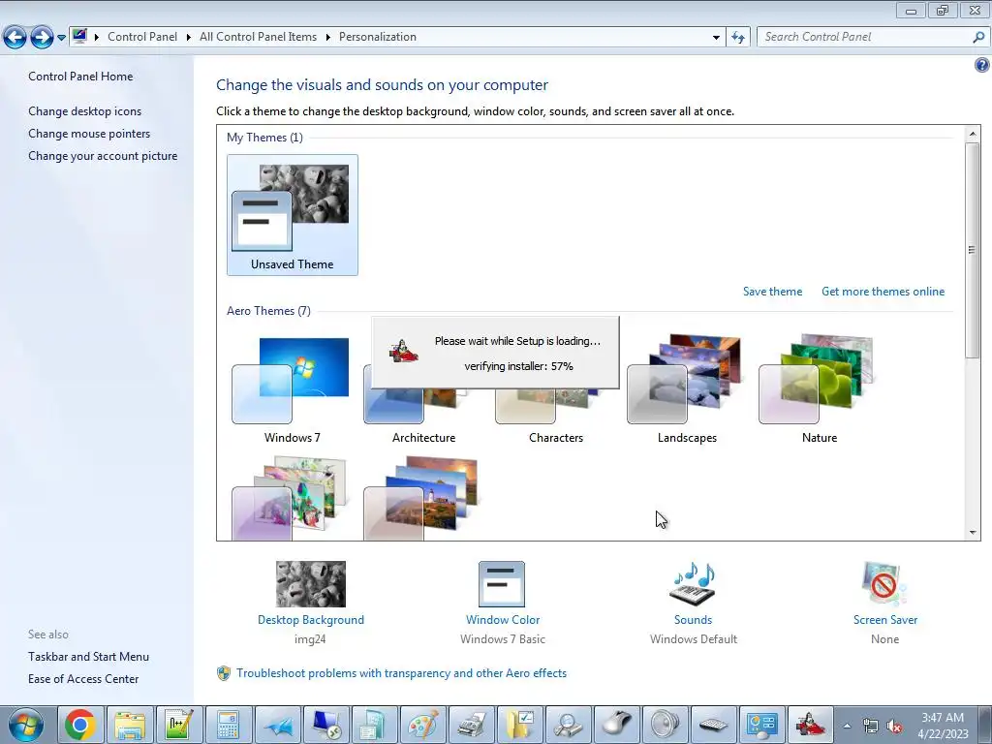Expand the arrow after All Control Panel Items
Screen dimensions: 992x744
click(x=327, y=38)
